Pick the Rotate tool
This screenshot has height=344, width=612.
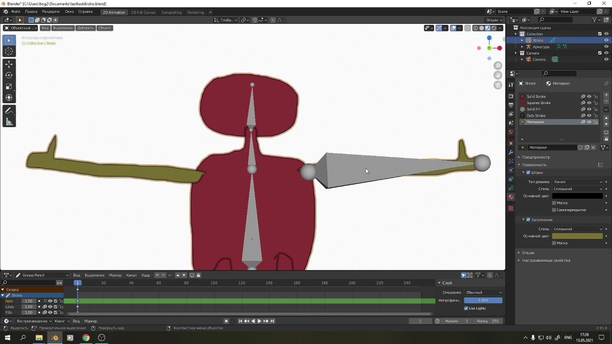[x=9, y=75]
